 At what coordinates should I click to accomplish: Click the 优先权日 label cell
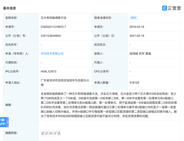[x=110, y=45]
